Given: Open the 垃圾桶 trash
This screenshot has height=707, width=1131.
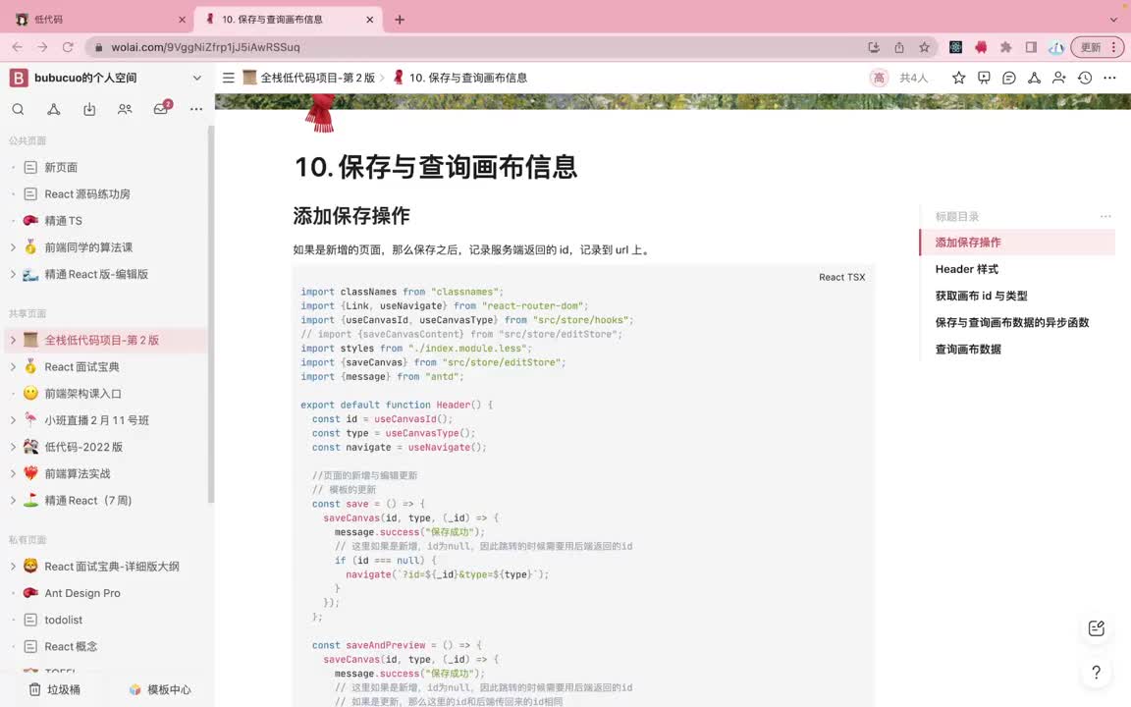Looking at the screenshot, I should (x=54, y=689).
